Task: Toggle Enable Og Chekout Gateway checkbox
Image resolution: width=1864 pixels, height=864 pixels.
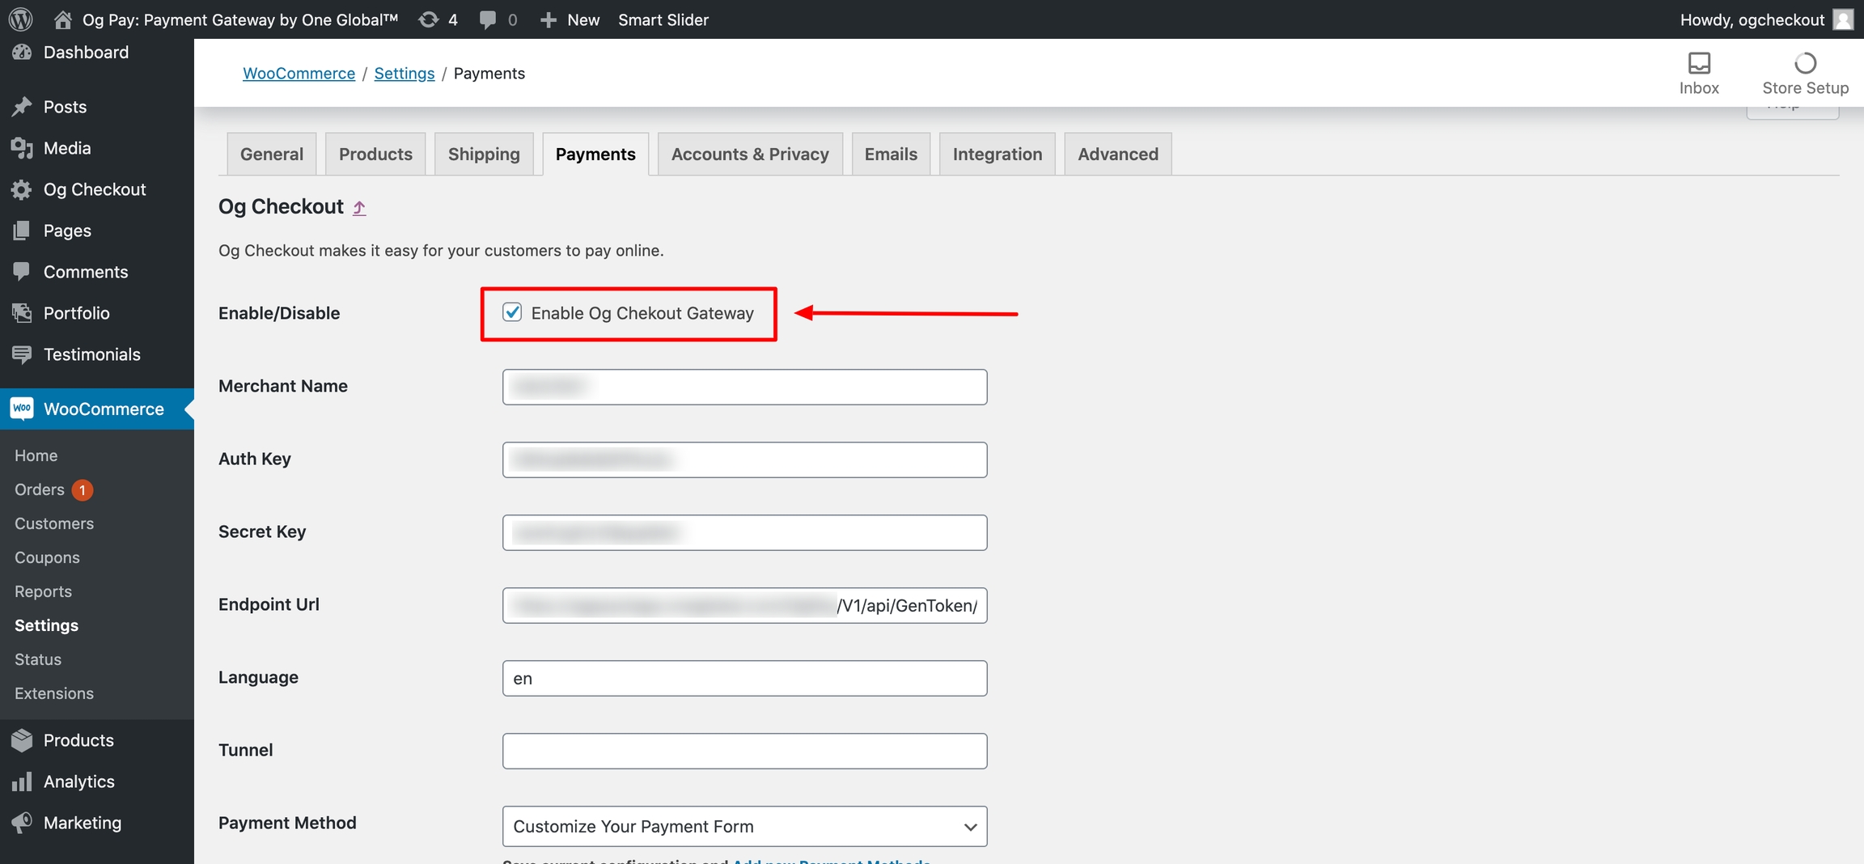Action: point(512,312)
